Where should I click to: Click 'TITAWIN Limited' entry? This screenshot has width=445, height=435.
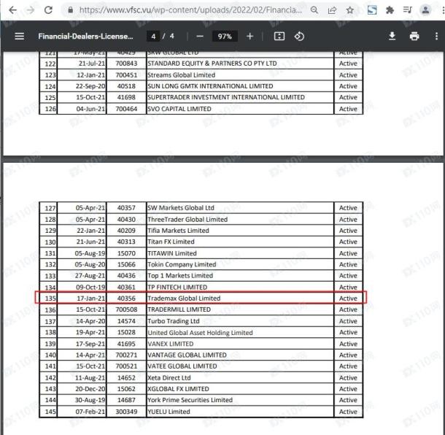pyautogui.click(x=172, y=253)
